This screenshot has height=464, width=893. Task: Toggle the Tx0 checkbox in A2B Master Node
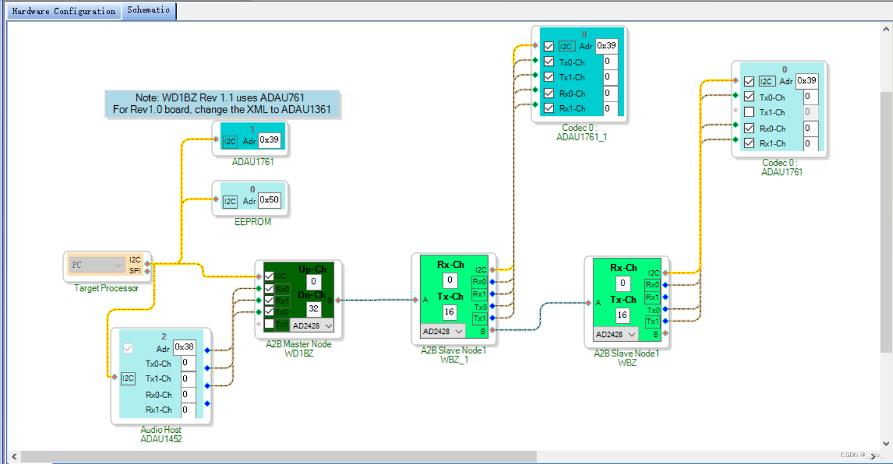(x=269, y=311)
